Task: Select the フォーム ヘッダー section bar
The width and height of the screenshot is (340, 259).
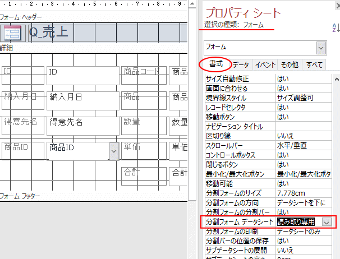Action: (94, 17)
